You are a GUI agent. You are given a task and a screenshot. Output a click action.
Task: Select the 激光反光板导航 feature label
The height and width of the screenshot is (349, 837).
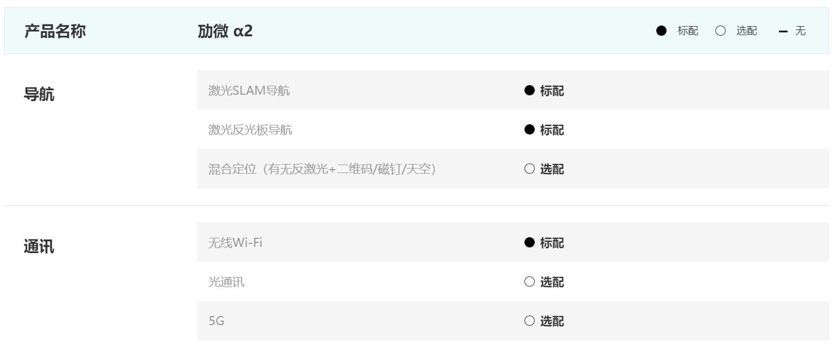click(251, 130)
